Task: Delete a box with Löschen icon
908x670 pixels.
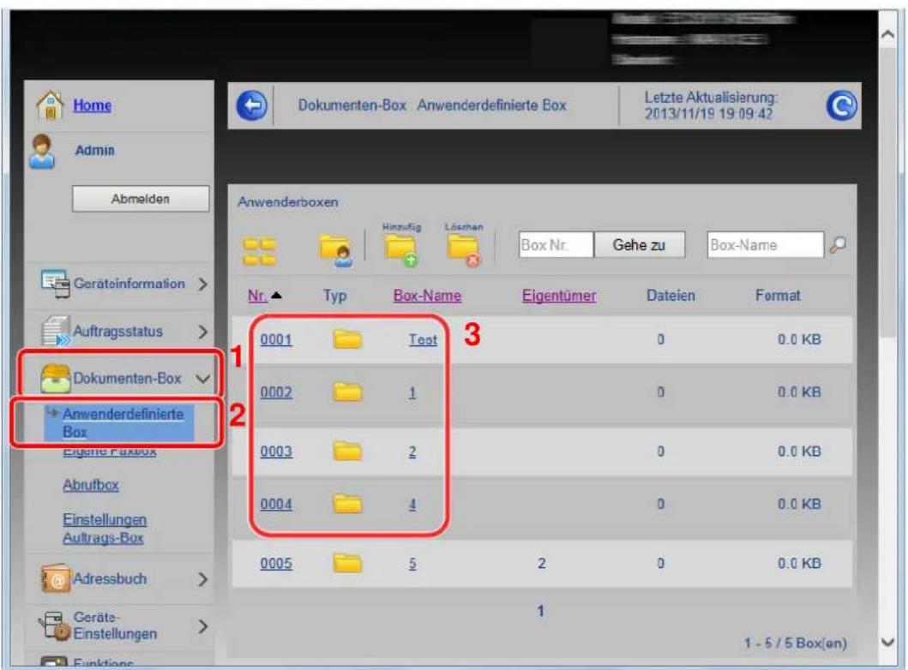Action: point(464,250)
